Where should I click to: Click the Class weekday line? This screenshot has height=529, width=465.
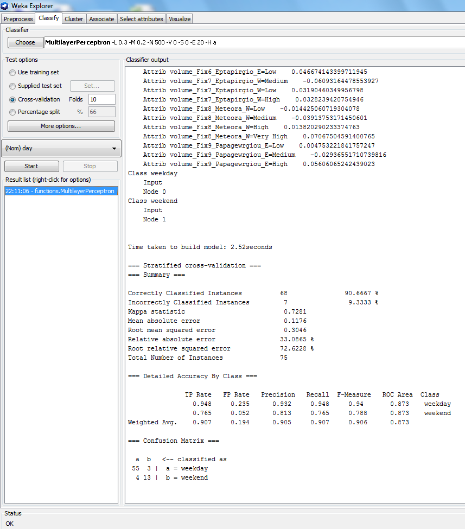pos(152,174)
